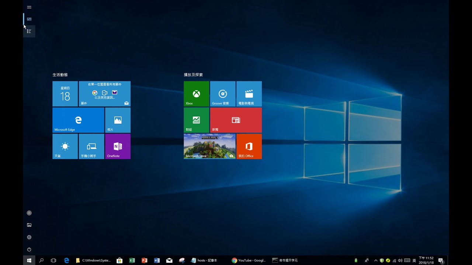Open the News (新聞) tile

click(236, 120)
